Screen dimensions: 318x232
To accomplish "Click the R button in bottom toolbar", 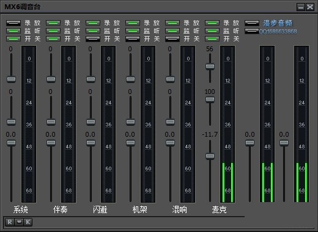I will [x=10, y=222].
